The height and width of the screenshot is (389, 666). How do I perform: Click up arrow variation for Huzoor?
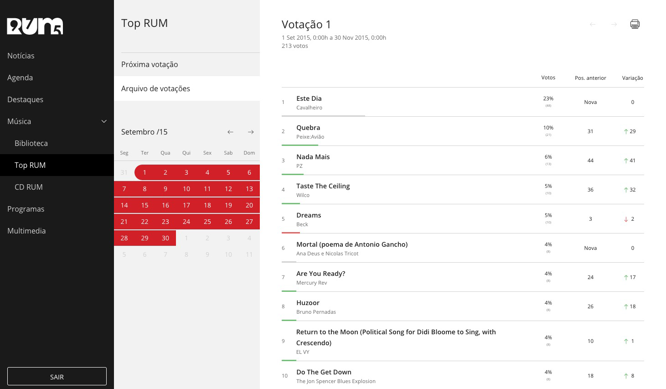pyautogui.click(x=626, y=306)
